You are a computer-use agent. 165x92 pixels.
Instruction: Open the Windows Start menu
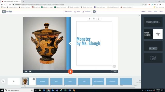(2, 90)
